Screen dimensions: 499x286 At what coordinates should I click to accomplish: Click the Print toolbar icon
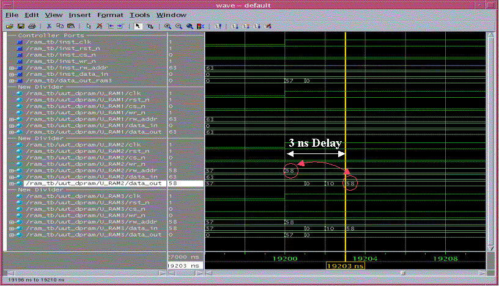31,26
